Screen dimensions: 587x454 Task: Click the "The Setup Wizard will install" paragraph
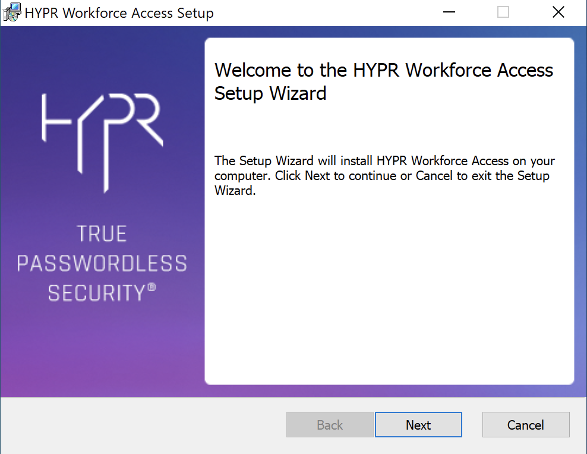pos(384,175)
